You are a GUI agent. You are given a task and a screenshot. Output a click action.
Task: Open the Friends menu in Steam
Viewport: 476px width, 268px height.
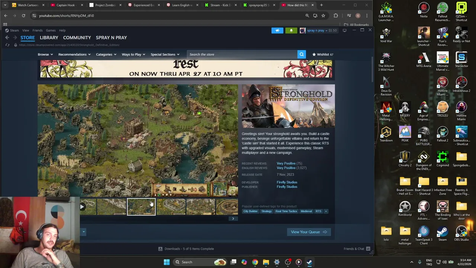pos(38,31)
